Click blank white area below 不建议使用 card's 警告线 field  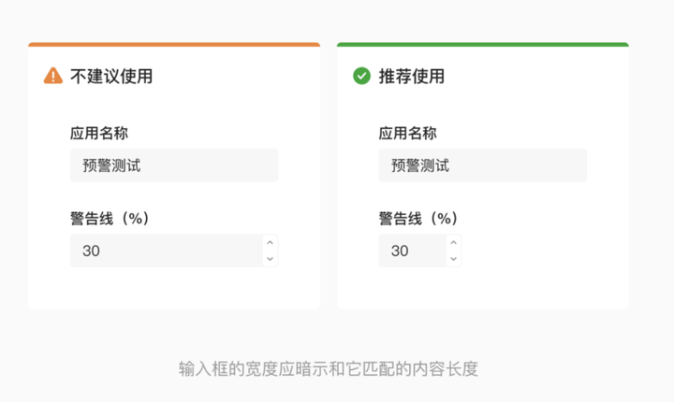click(174, 288)
